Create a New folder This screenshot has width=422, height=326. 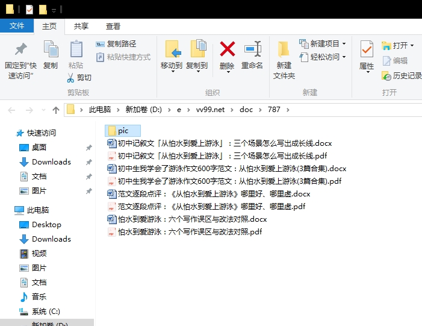point(284,60)
